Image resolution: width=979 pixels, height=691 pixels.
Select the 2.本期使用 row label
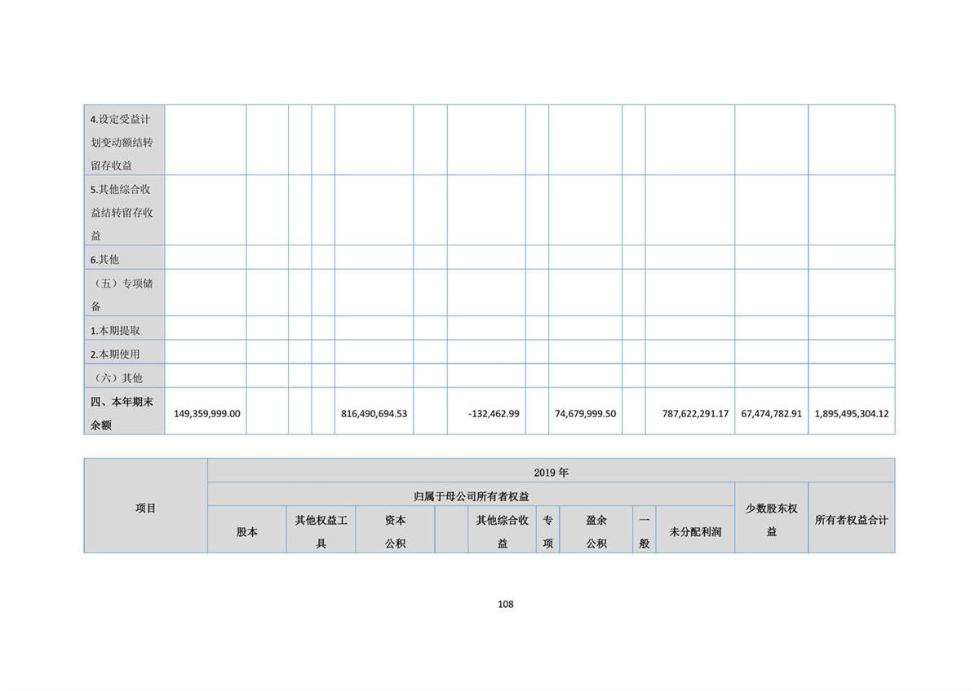[x=115, y=354]
